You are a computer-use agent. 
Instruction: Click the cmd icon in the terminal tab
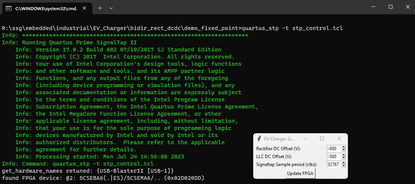pos(8,8)
